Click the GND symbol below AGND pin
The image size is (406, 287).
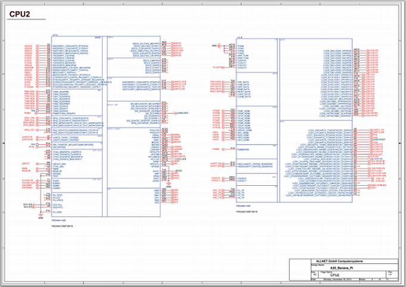tap(169, 185)
